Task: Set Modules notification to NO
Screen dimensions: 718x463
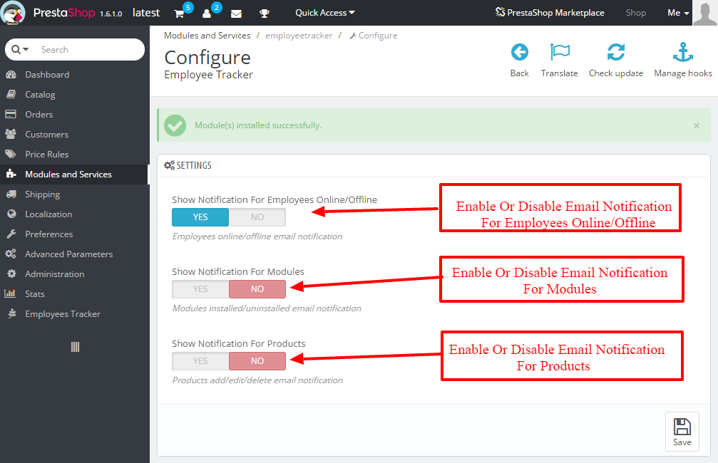Action: click(x=257, y=289)
